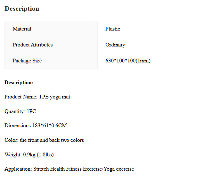
Task: Select the Material table cell
Action: [x=51, y=29]
